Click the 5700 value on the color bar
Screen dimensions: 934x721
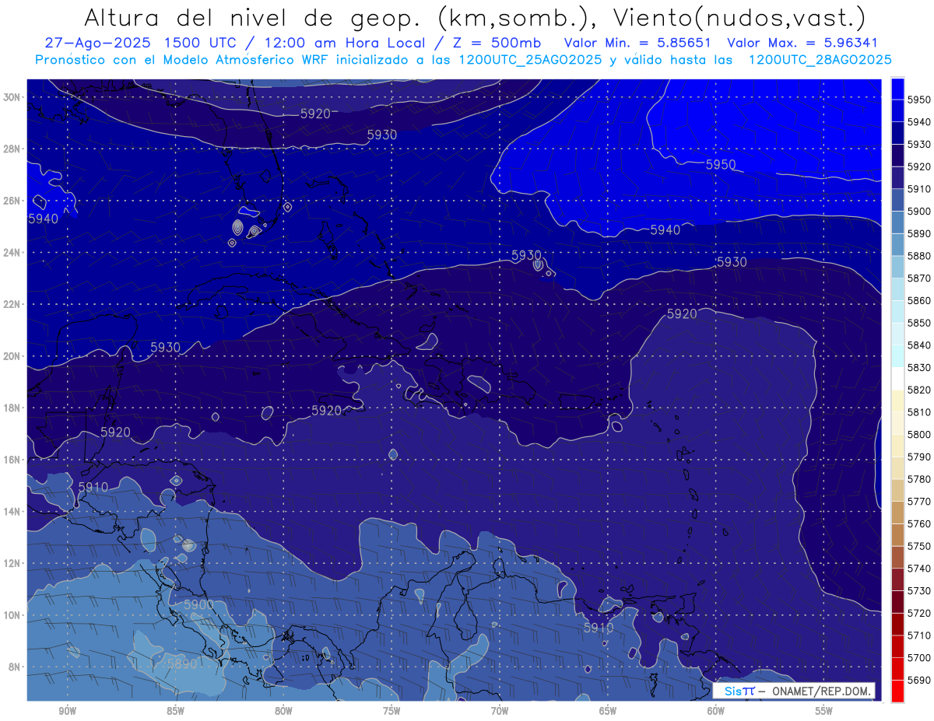coord(918,657)
